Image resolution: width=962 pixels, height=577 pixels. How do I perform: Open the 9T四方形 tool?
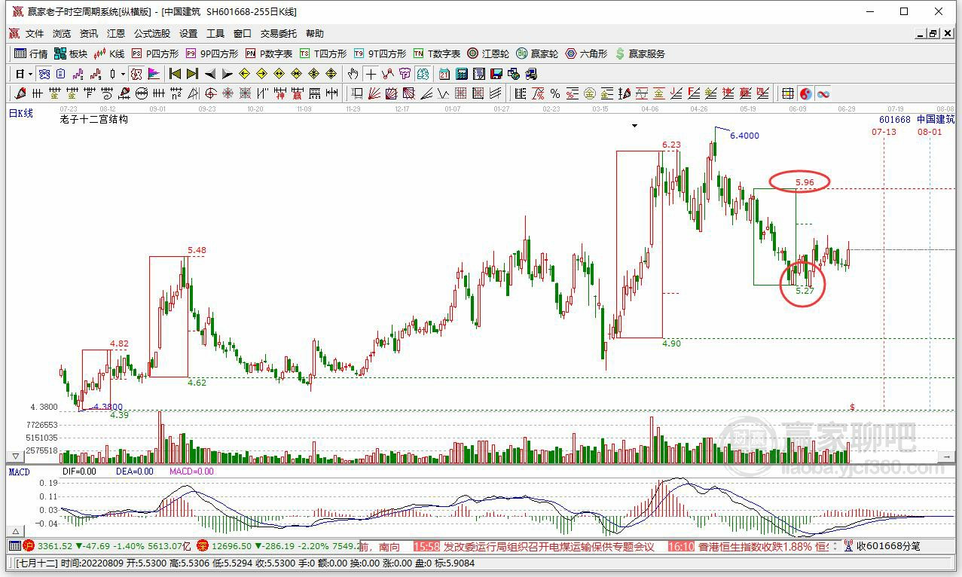380,53
